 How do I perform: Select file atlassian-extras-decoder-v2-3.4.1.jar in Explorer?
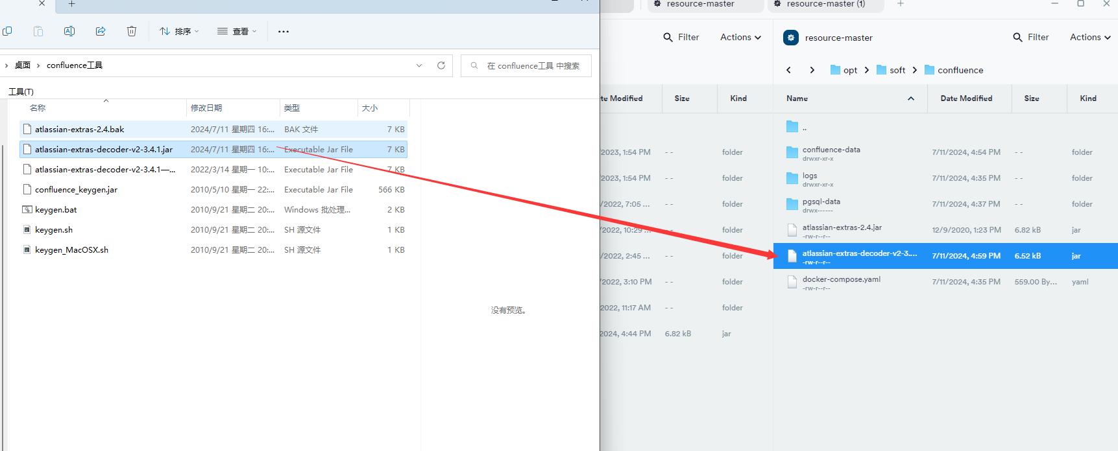pos(213,150)
